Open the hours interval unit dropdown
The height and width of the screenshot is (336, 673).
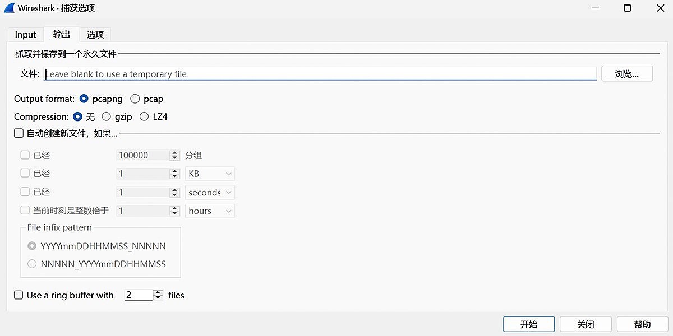[x=209, y=211]
